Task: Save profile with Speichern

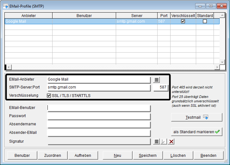Action: 148,156
